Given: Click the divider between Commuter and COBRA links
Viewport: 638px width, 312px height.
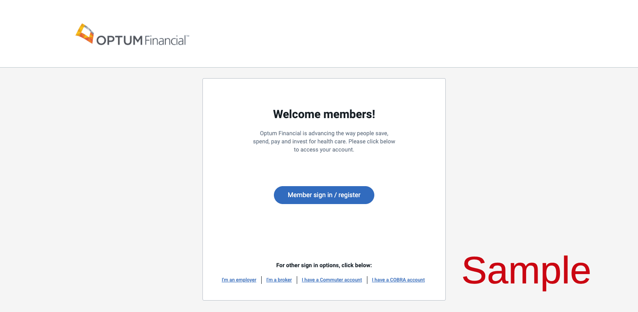Looking at the screenshot, I should pos(367,280).
